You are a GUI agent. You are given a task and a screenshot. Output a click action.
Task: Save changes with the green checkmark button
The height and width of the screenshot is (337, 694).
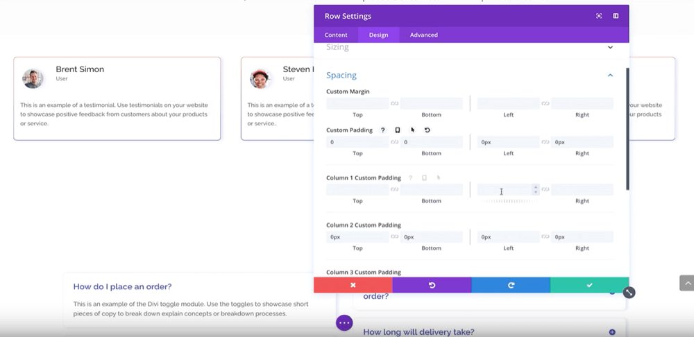pyautogui.click(x=589, y=285)
